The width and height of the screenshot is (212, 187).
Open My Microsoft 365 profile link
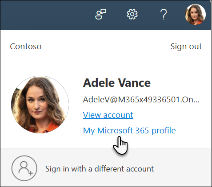[129, 131]
